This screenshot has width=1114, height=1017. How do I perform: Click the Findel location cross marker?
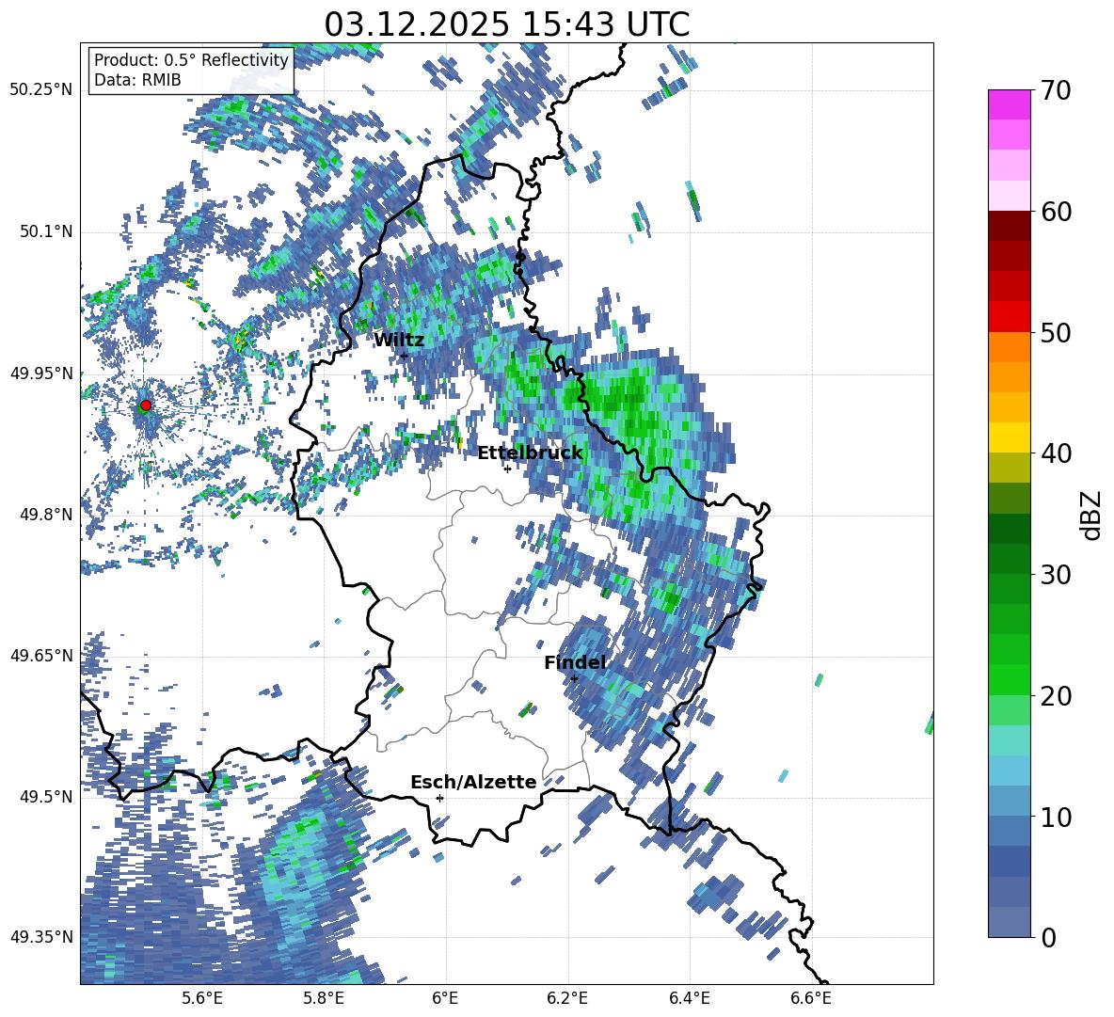click(574, 678)
